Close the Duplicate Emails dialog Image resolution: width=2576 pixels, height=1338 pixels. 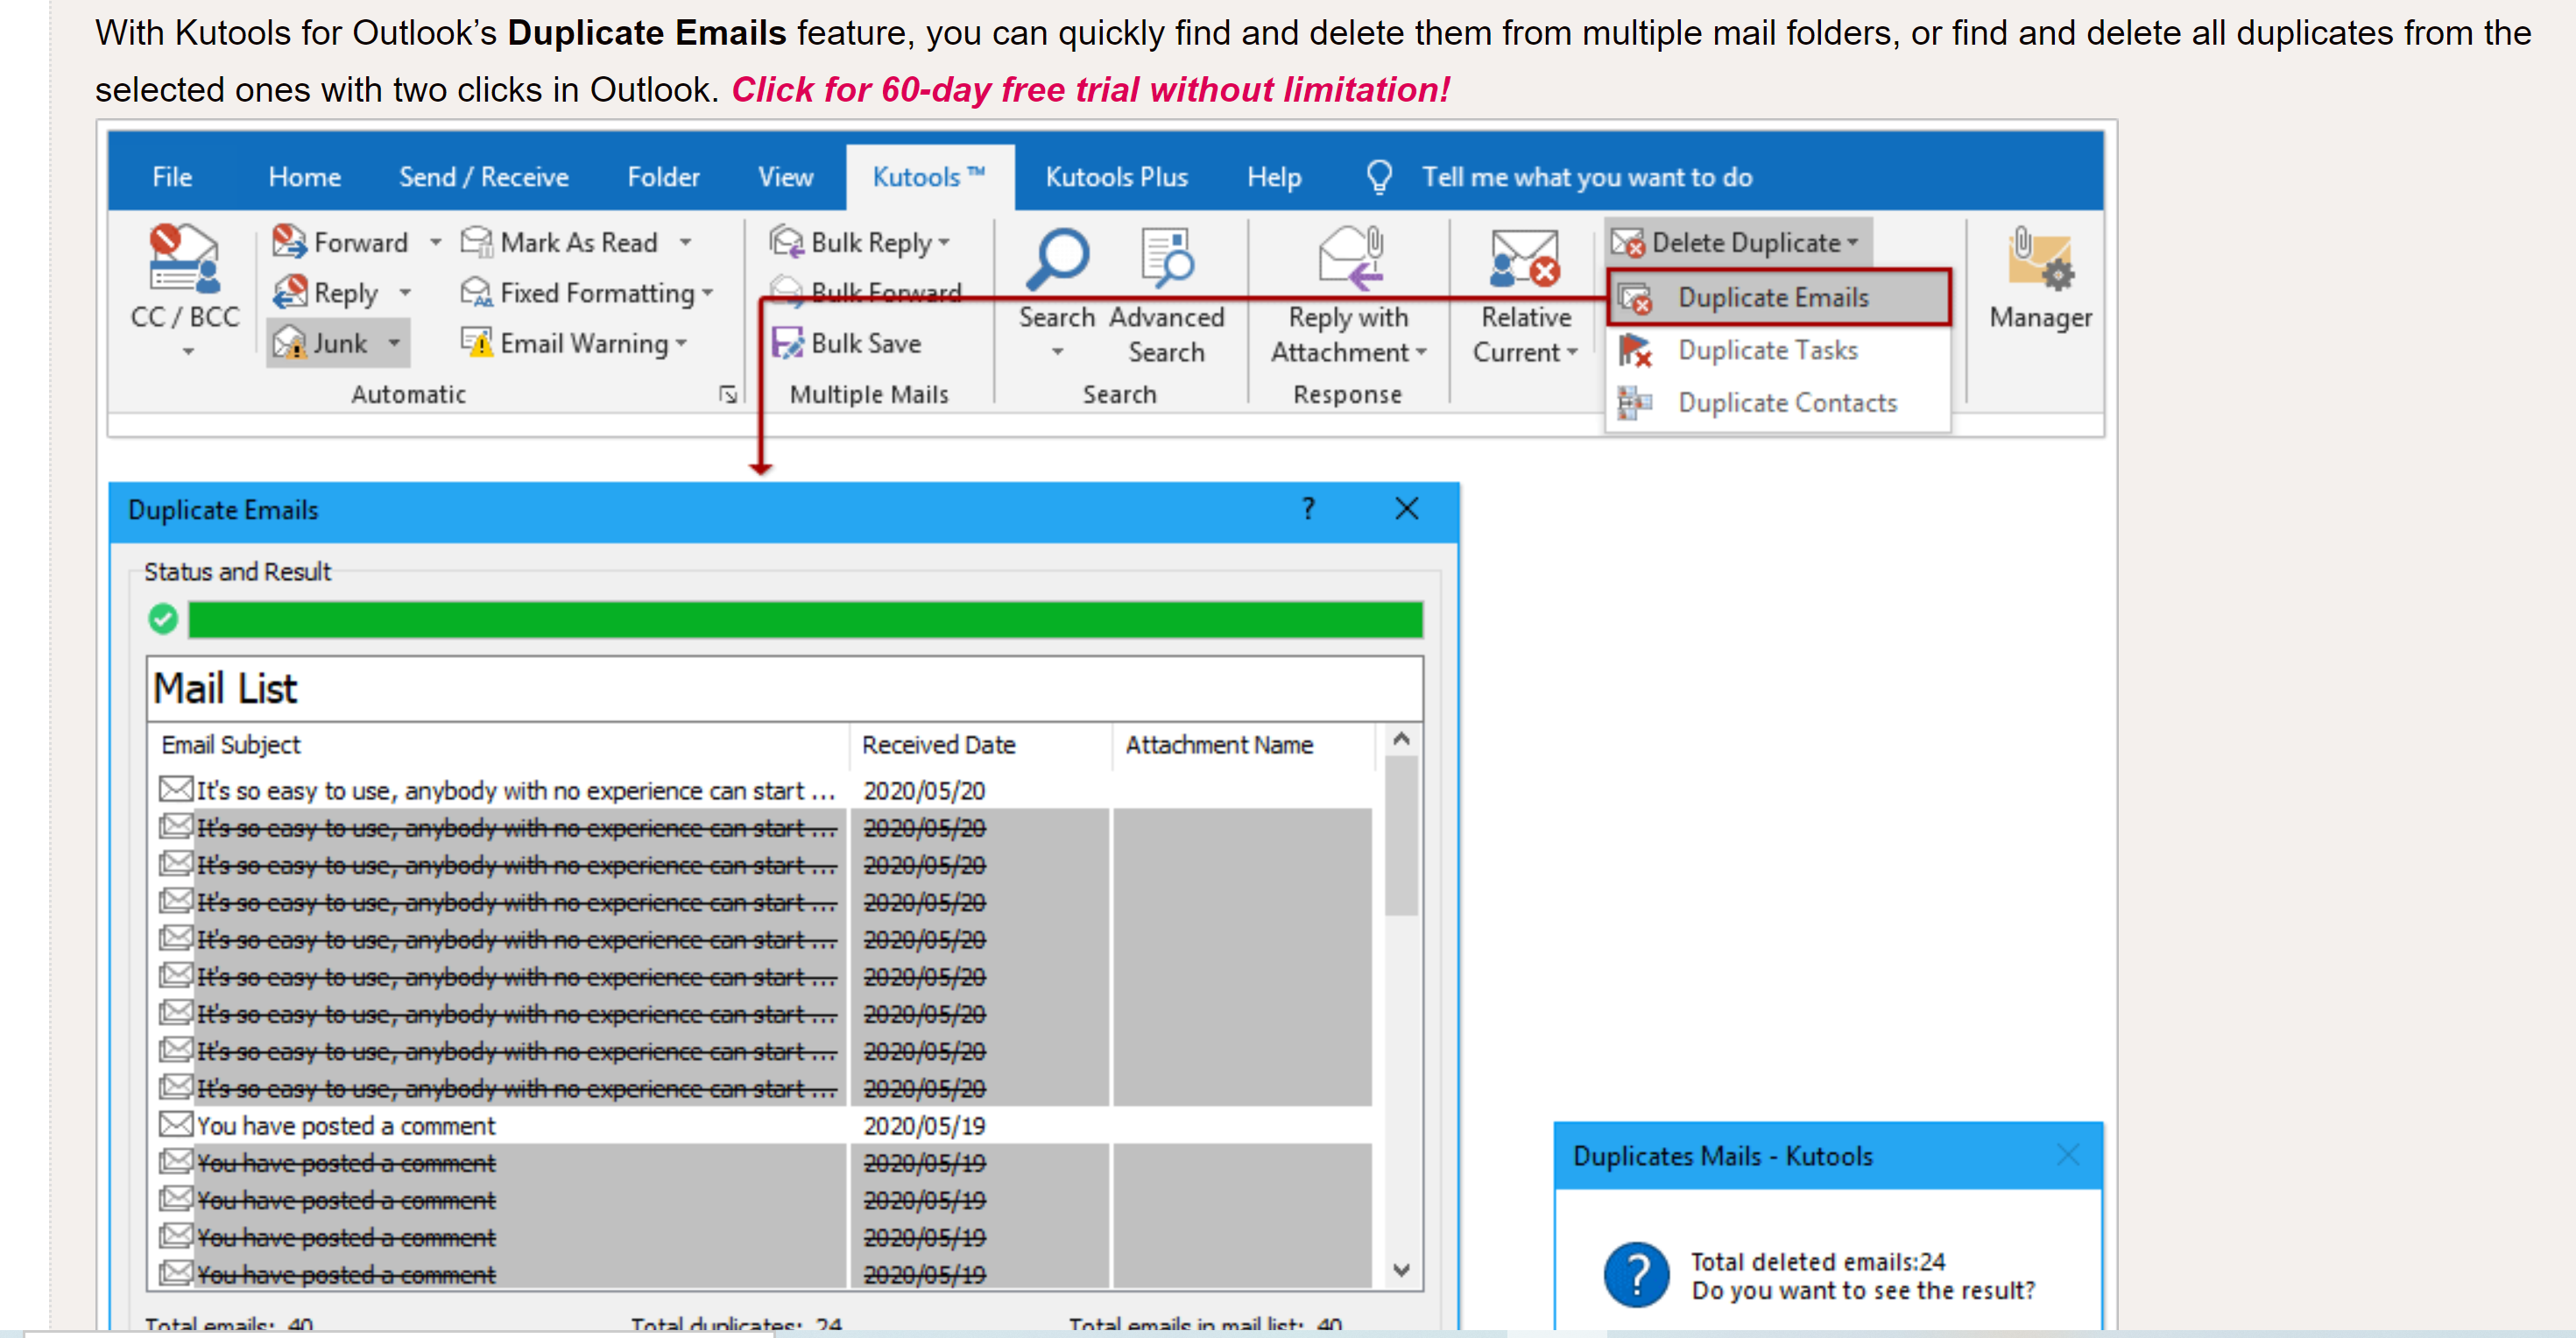tap(1406, 508)
